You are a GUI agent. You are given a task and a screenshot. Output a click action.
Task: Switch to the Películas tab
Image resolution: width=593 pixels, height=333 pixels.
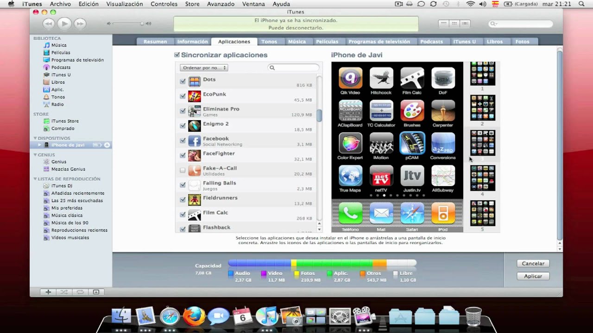[x=327, y=42]
